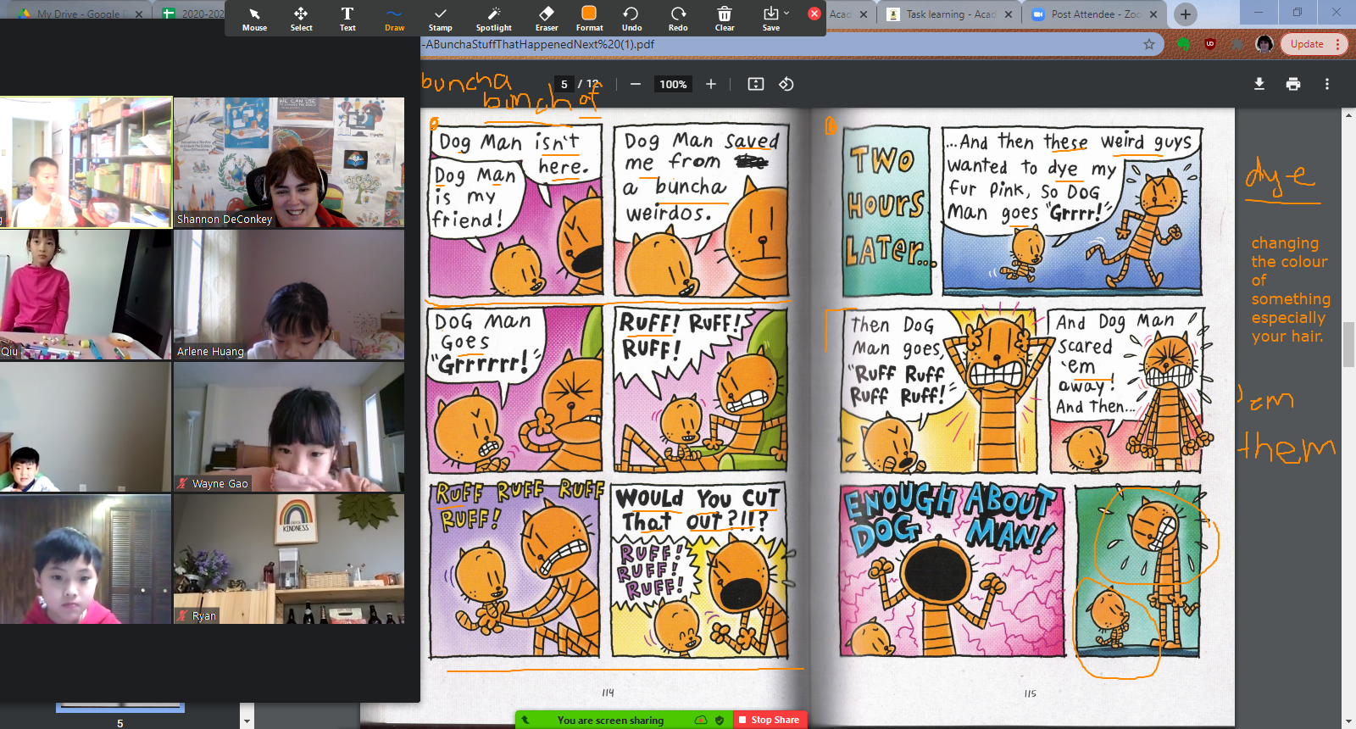Click the PDF filename in address bar

(539, 44)
